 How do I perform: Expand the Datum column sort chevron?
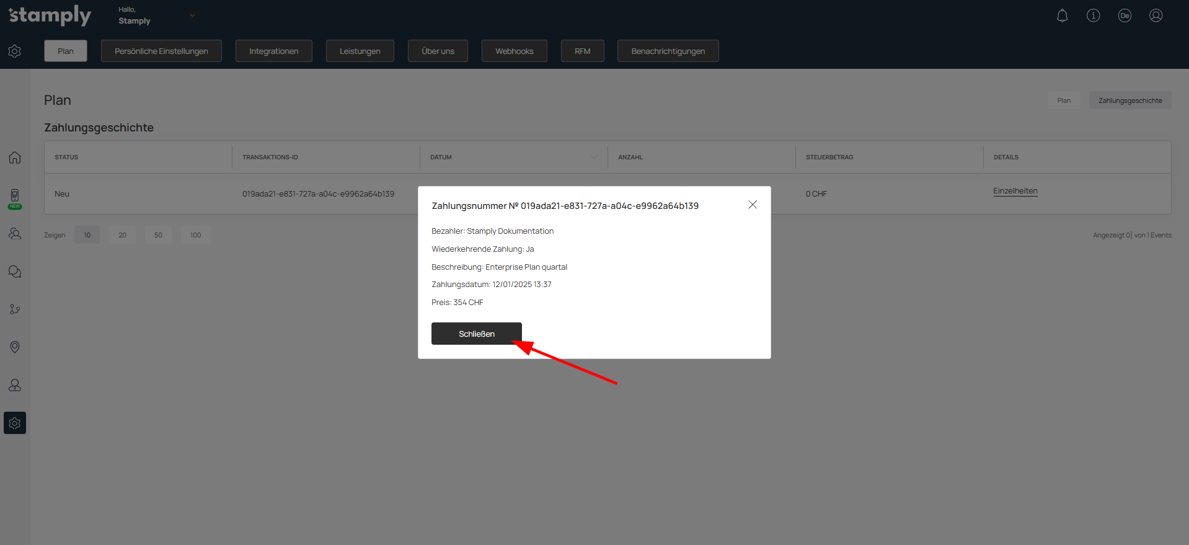click(x=594, y=157)
